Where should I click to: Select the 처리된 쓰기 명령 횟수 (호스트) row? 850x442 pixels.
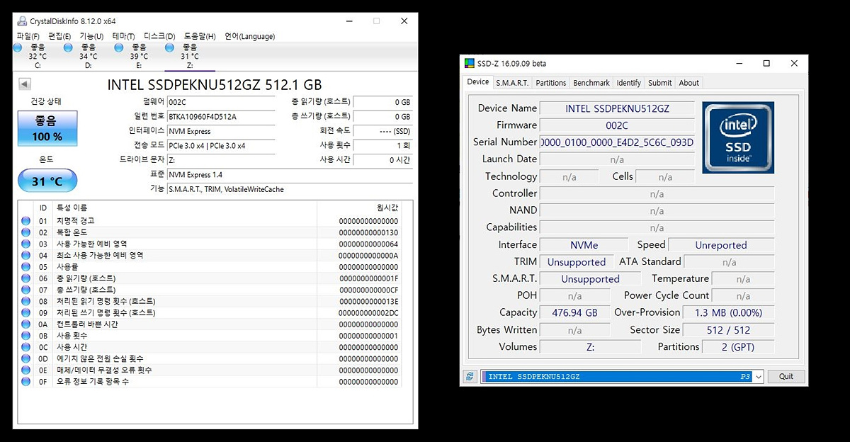(x=210, y=312)
